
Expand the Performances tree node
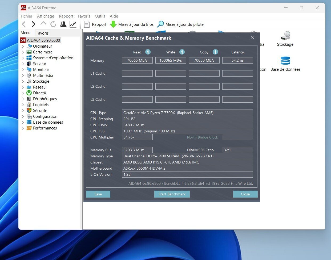click(x=23, y=128)
